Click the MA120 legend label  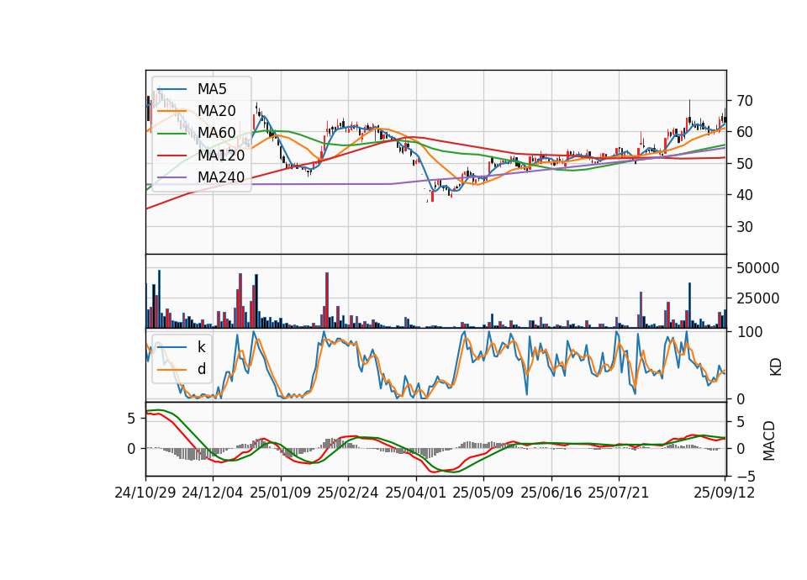point(221,155)
